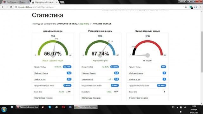The height and width of the screenshot is (114, 203).
Task: Reload the page with the refresh icon
Action: point(11,7)
